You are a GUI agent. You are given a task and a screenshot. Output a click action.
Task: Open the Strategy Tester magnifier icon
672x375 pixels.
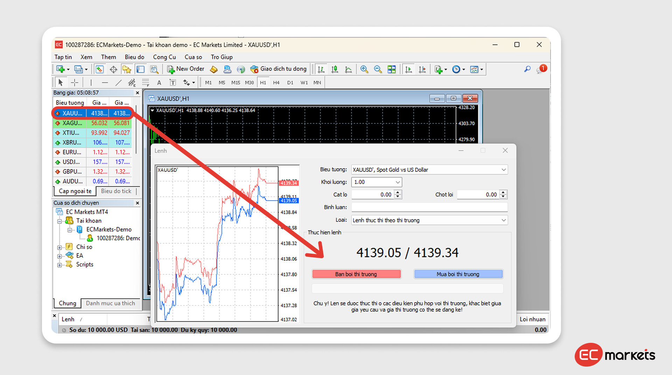pyautogui.click(x=154, y=69)
